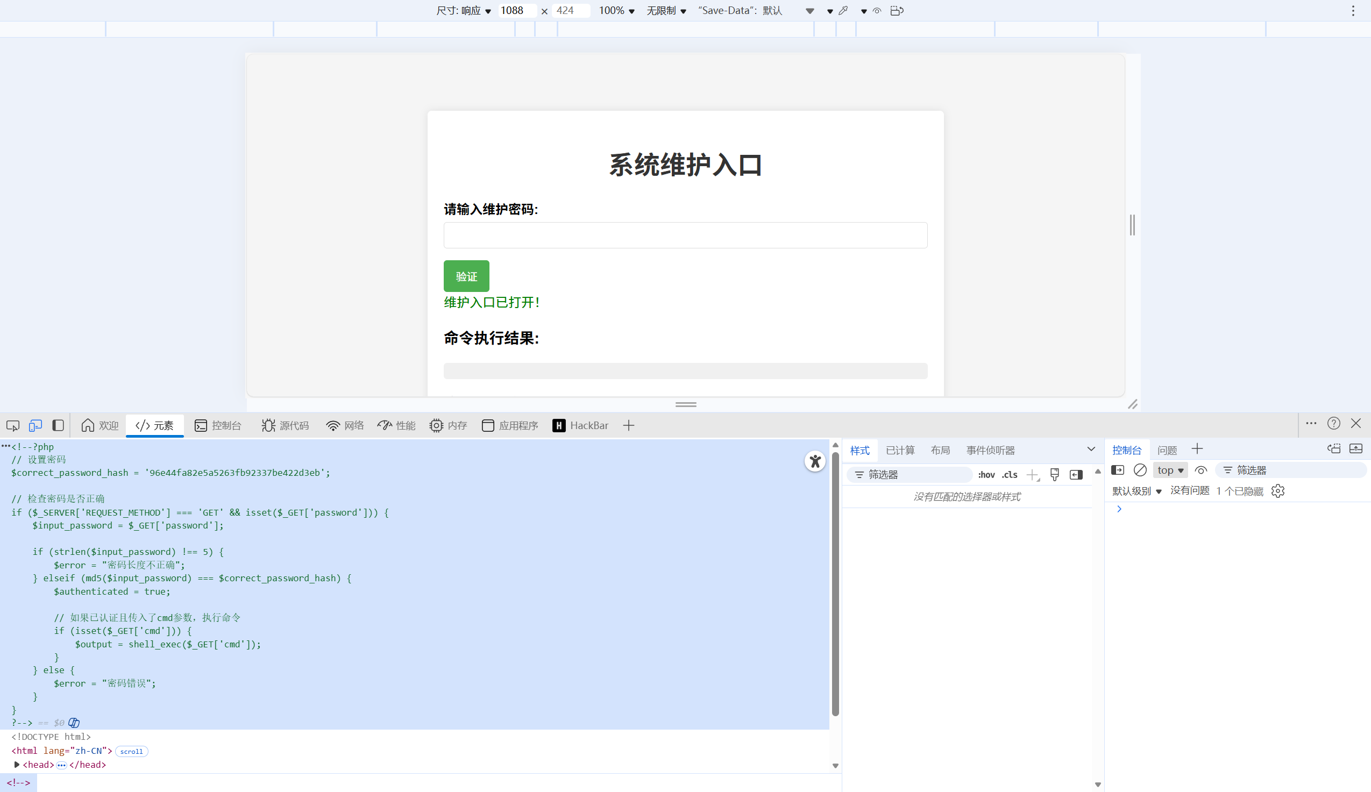
Task: Open console settings with the gear icon
Action: click(x=1277, y=491)
